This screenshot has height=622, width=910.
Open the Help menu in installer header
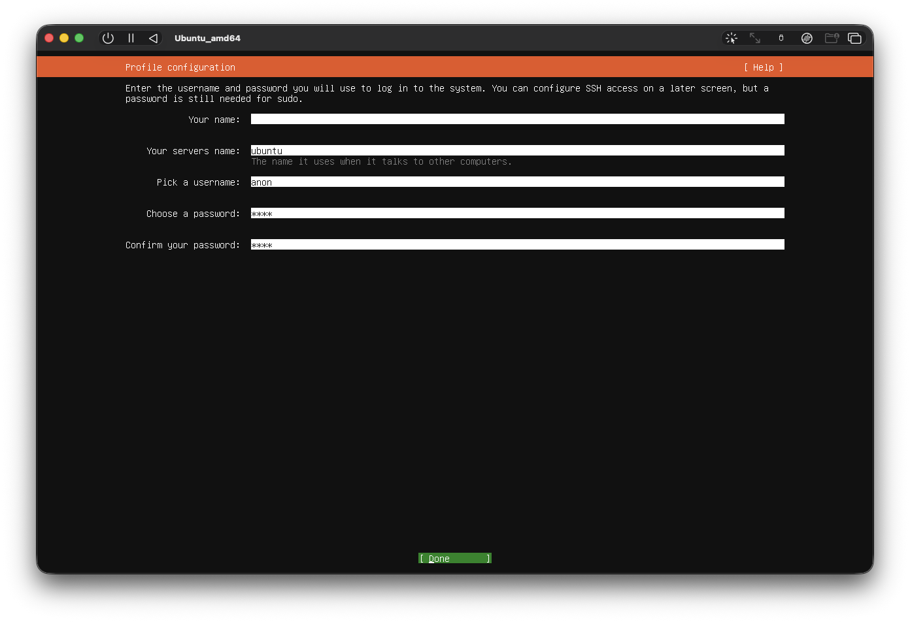(763, 67)
